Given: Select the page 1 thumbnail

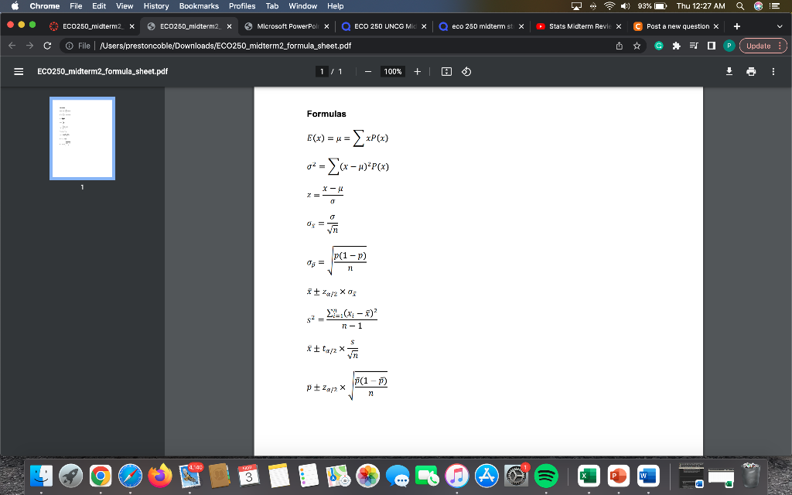Looking at the screenshot, I should 82,138.
